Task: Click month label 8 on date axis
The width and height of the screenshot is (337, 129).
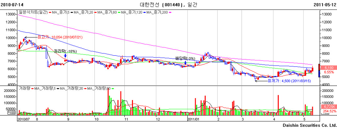Action: pos(37,119)
